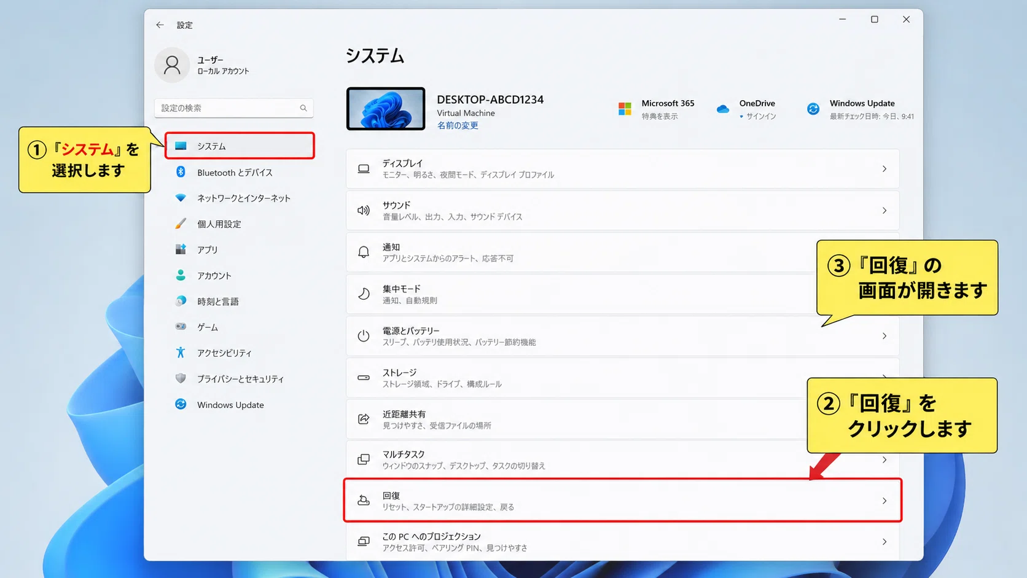The image size is (1027, 578).
Task: Click the storage drive icon in ストレージ row
Action: pyautogui.click(x=364, y=378)
